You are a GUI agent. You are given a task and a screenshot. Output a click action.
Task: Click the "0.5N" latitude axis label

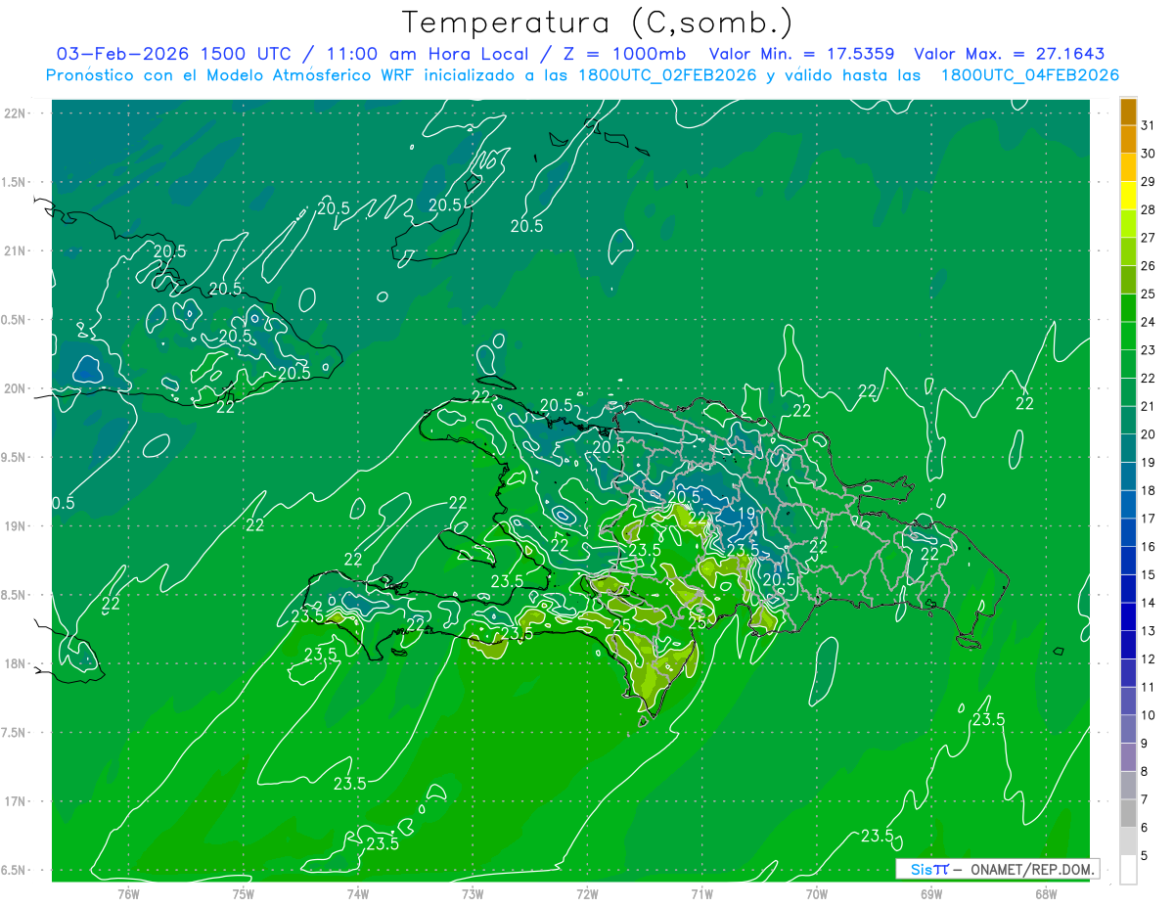click(13, 320)
